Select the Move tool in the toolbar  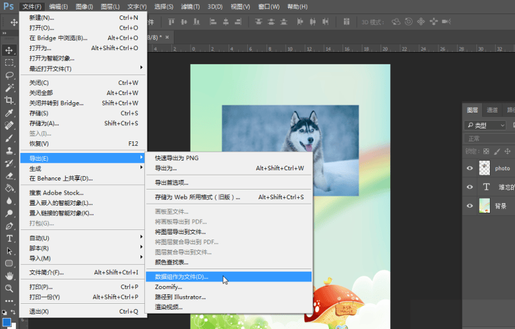coord(9,50)
